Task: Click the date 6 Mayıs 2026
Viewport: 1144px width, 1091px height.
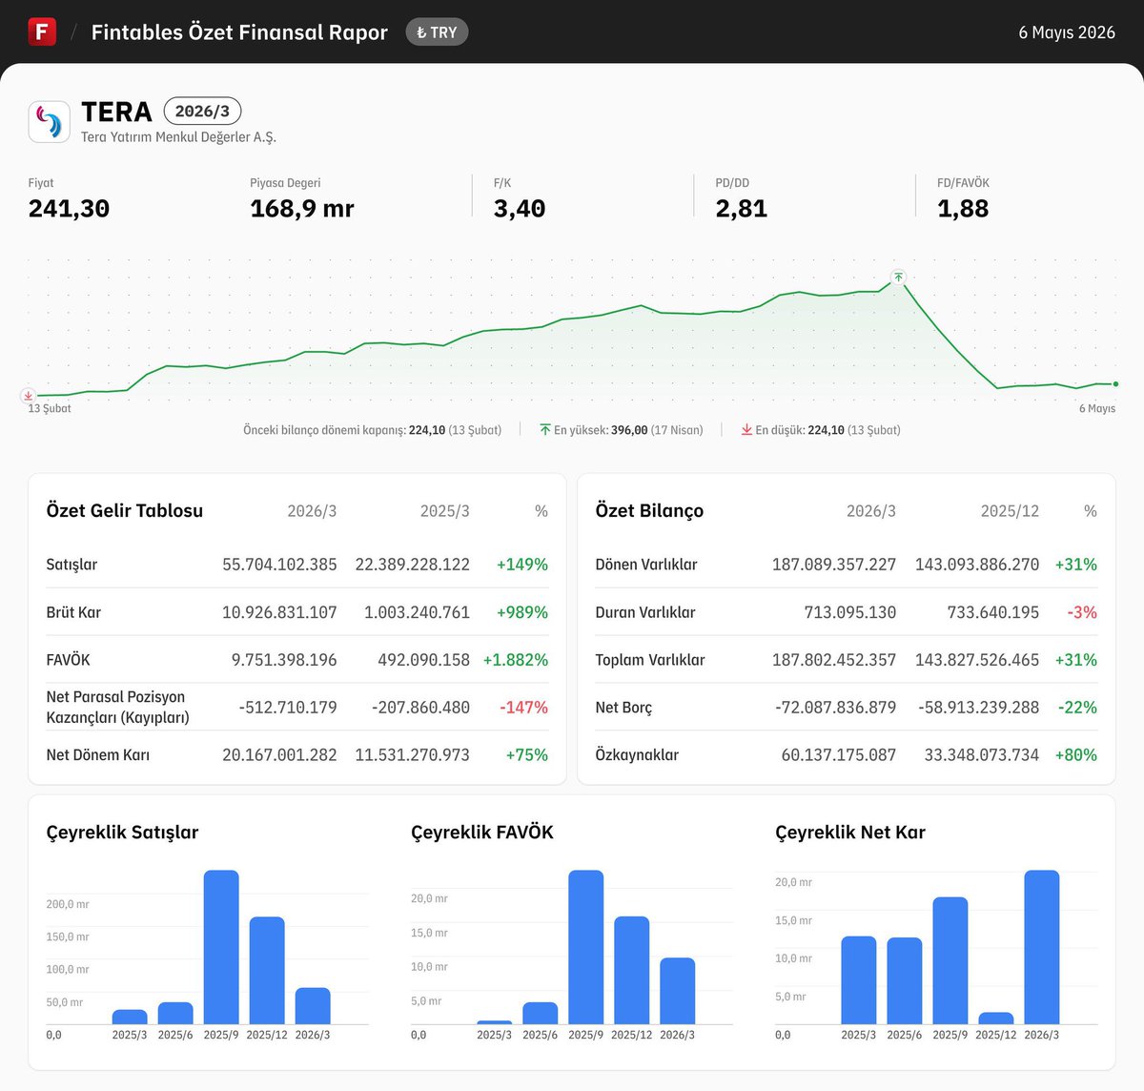Action: (x=1067, y=32)
